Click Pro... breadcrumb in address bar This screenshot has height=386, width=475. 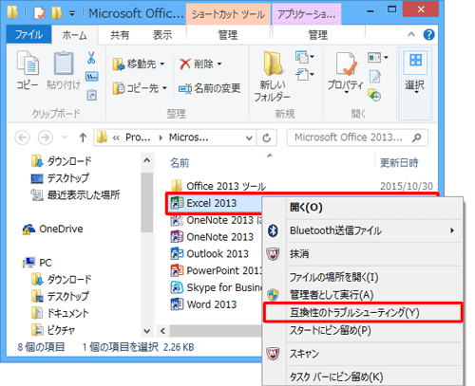point(138,138)
